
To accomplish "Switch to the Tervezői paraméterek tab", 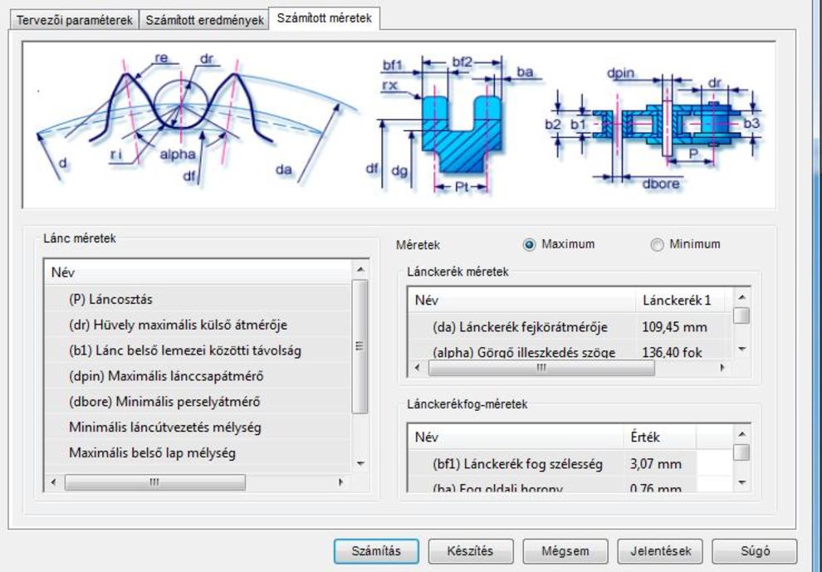I will coord(72,20).
